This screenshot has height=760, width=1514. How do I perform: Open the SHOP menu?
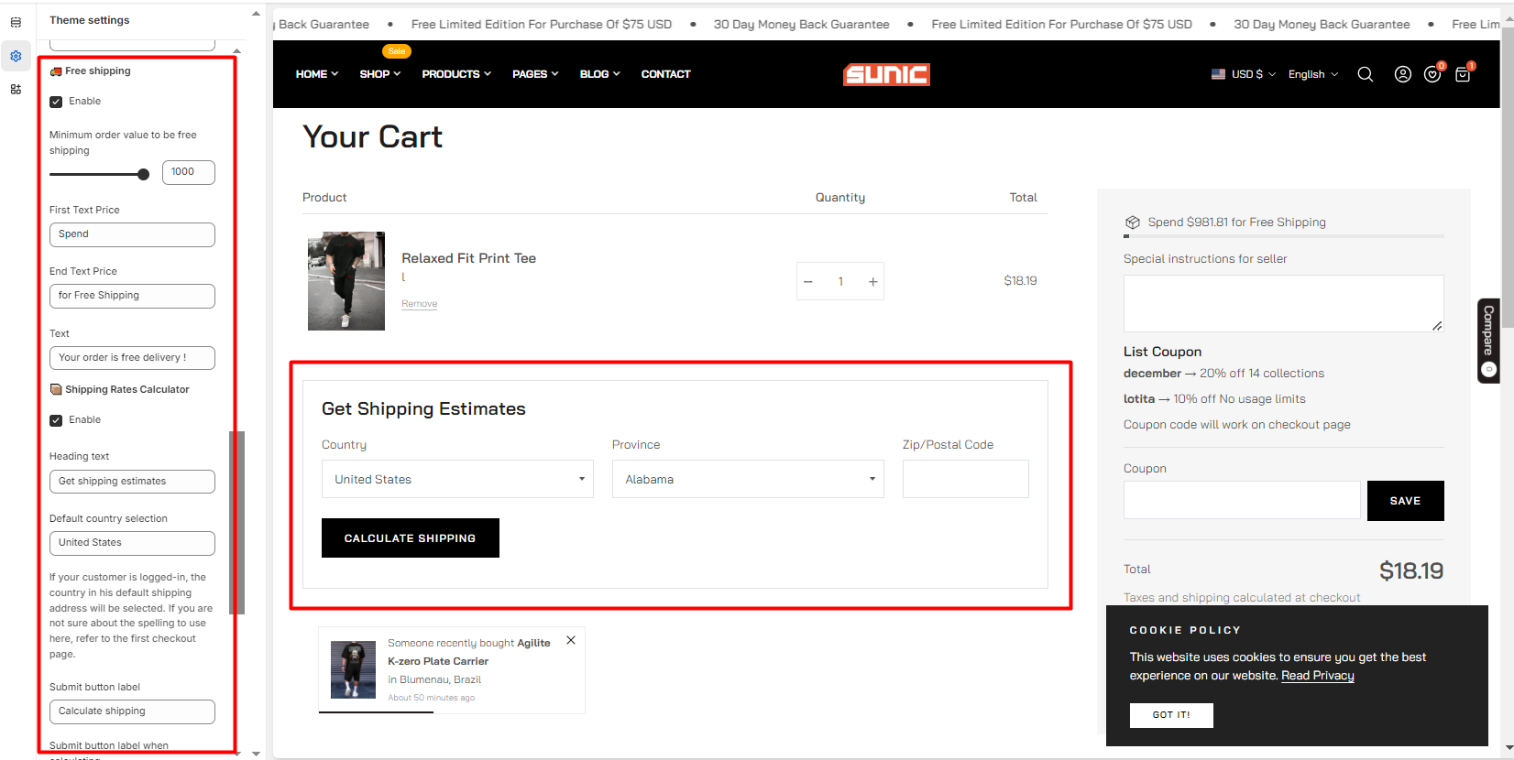(379, 74)
